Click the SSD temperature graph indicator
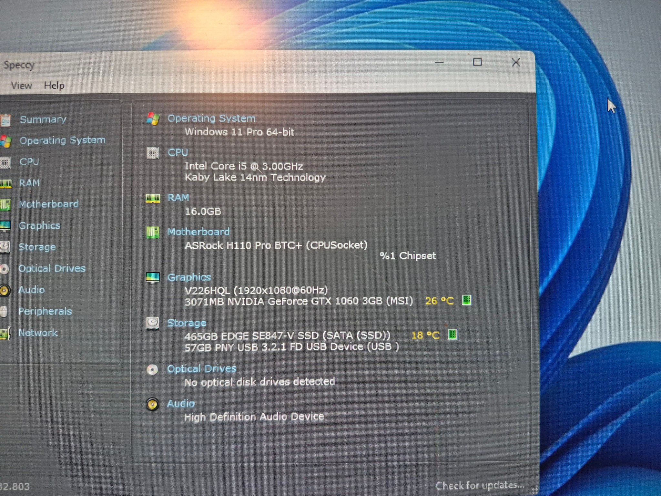This screenshot has height=496, width=661. (453, 335)
